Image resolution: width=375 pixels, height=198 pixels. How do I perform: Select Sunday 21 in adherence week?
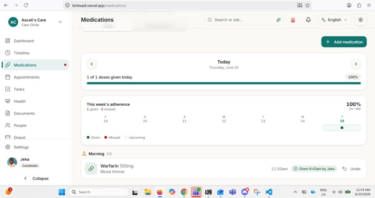point(184,119)
